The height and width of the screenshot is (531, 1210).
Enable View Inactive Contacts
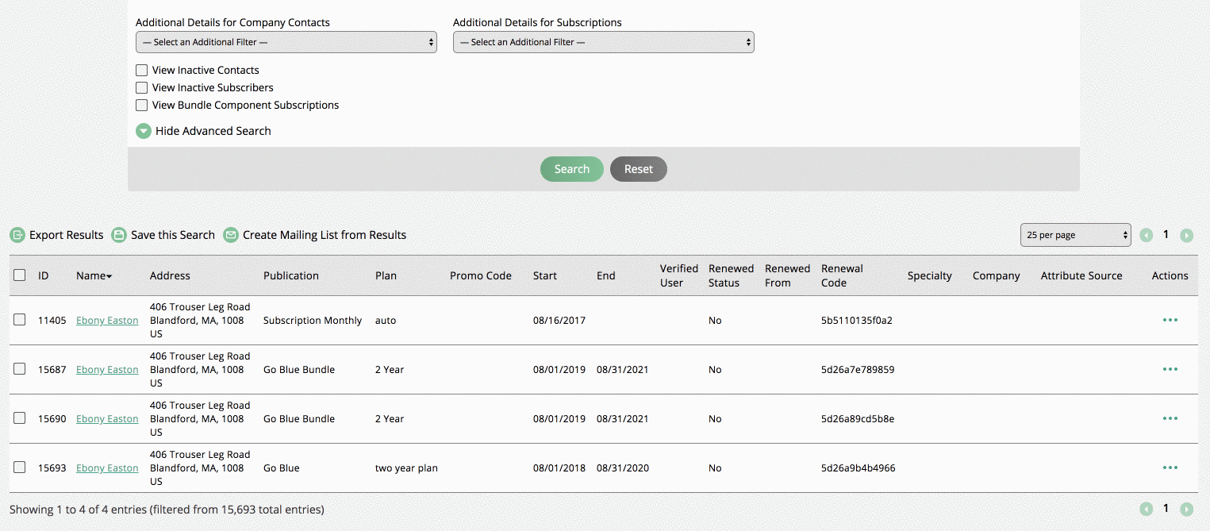141,70
